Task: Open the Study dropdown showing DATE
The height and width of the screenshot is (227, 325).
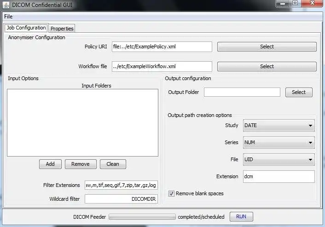Action: click(x=279, y=125)
